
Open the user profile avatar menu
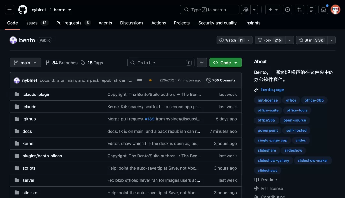point(335,10)
